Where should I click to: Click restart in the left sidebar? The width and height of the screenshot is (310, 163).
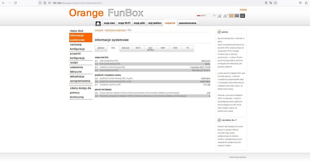pos(74,63)
